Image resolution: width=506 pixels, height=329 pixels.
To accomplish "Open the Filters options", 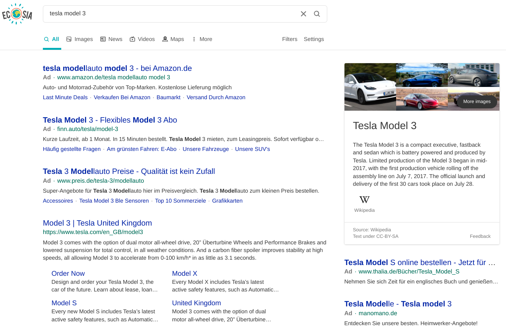I will pos(290,39).
